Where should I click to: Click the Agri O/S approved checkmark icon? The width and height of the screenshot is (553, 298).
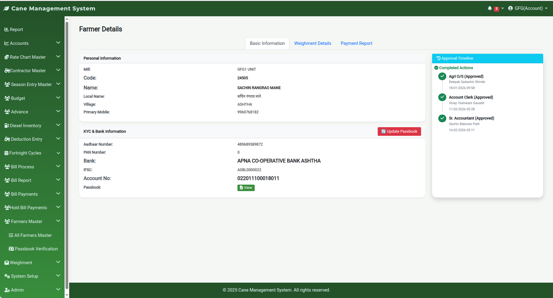tap(442, 76)
